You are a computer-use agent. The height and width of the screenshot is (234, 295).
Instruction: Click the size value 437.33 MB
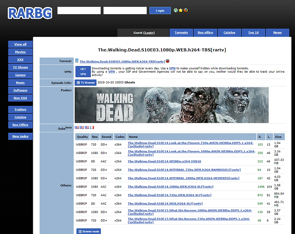[x=279, y=161]
